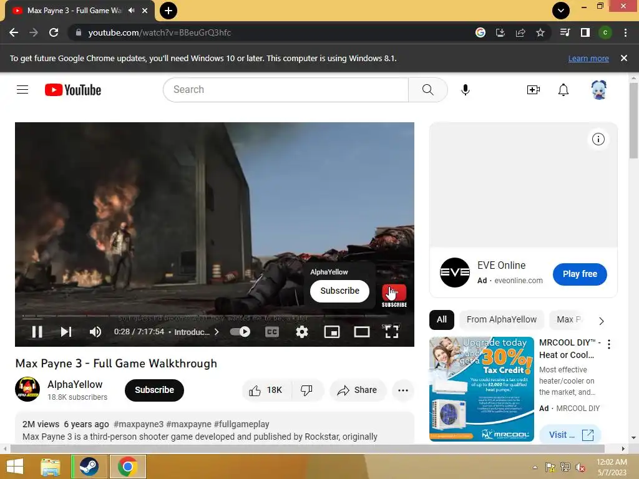
Task: Open ad info icon on EVE ad
Action: [x=598, y=139]
